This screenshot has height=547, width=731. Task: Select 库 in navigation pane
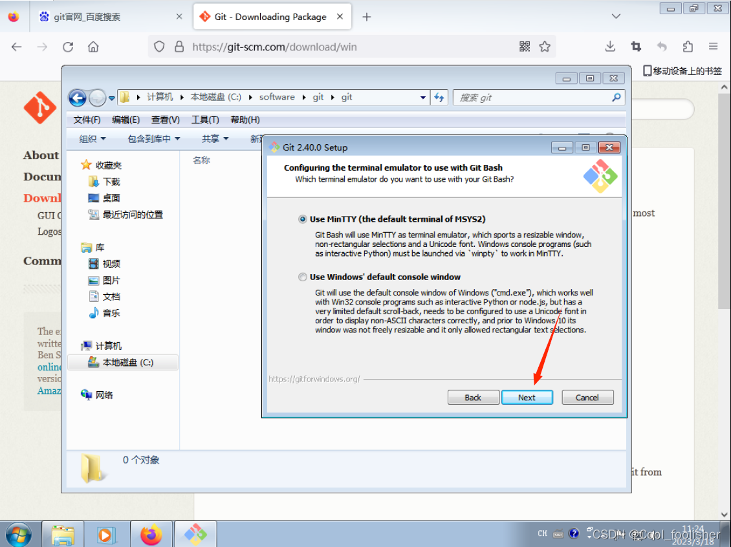click(x=93, y=248)
